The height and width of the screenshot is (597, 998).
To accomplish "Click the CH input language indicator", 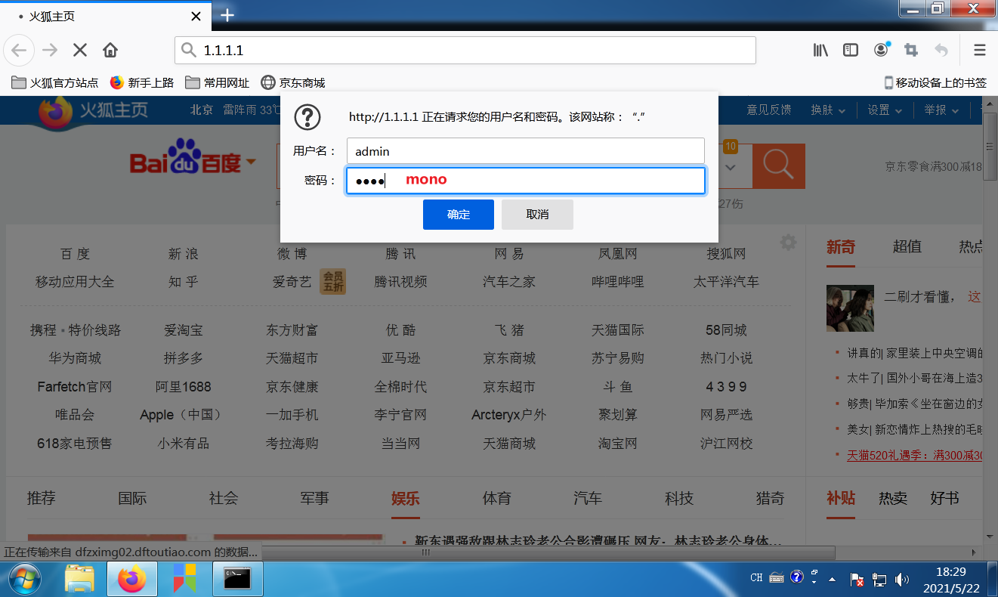I will point(756,578).
